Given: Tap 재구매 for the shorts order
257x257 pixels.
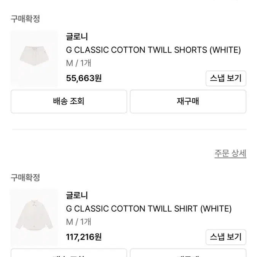Looking at the screenshot, I should (x=188, y=101).
